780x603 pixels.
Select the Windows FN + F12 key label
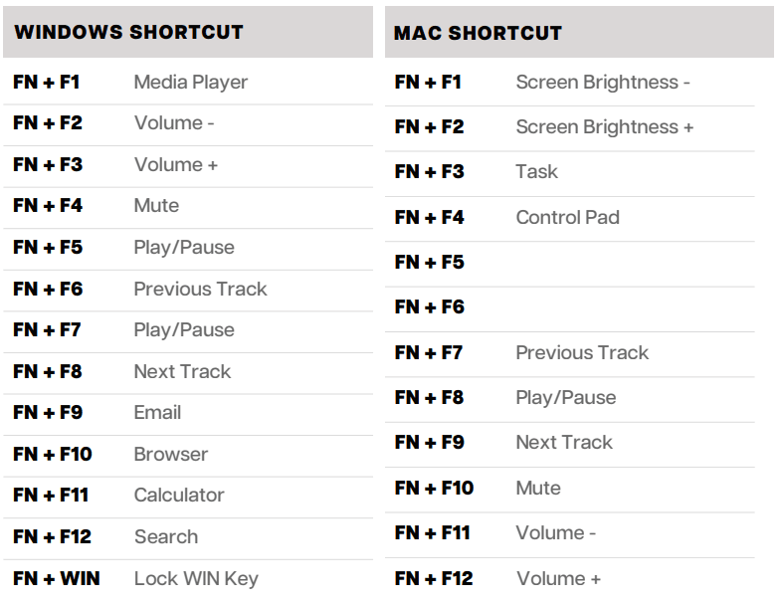click(52, 536)
